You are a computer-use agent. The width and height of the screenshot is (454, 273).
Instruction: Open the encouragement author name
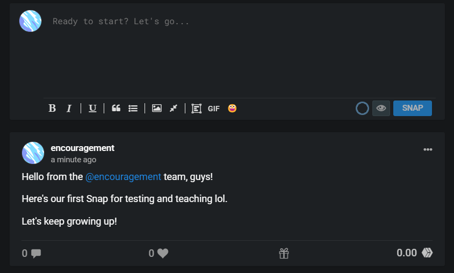point(83,148)
